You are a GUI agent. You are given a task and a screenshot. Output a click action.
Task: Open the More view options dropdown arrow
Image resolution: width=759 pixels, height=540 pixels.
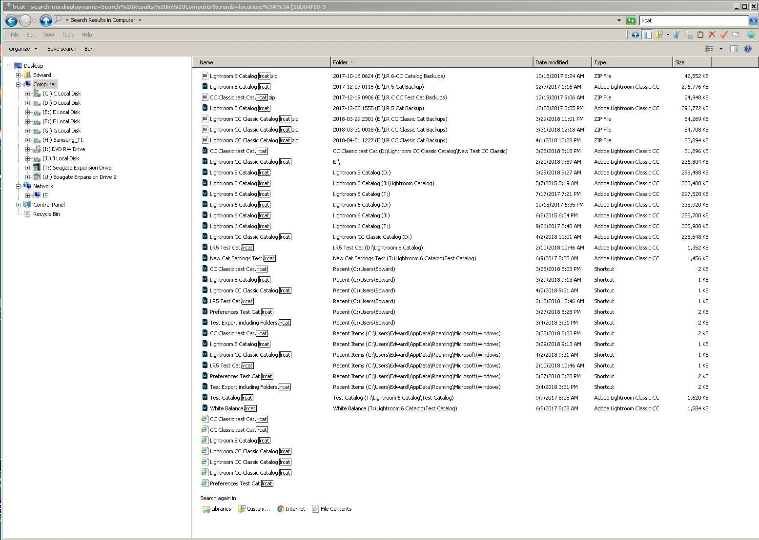pyautogui.click(x=721, y=49)
